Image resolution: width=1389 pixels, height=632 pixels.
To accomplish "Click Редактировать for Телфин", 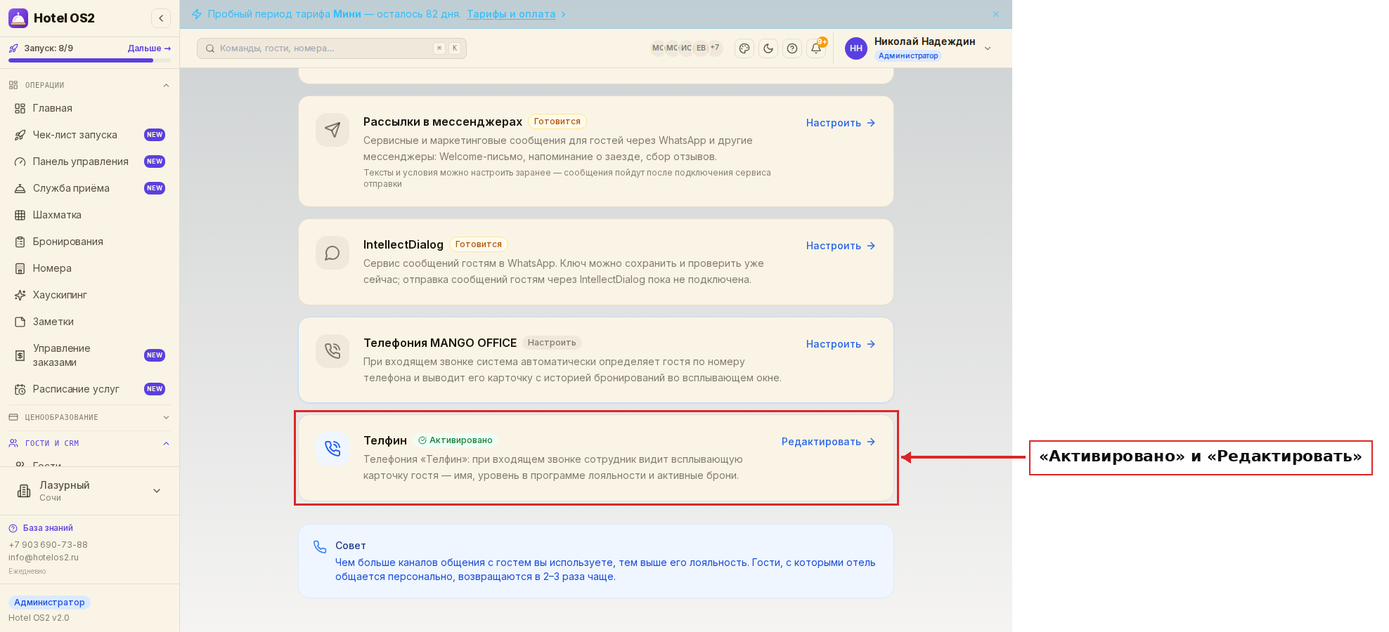I will [829, 442].
